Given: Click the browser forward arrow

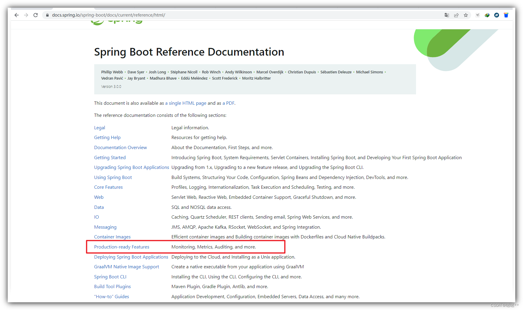Looking at the screenshot, I should click(x=26, y=15).
